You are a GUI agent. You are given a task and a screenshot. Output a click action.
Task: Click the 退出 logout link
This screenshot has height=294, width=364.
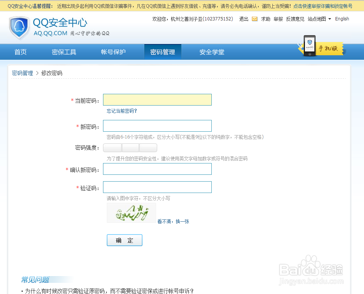(x=244, y=19)
